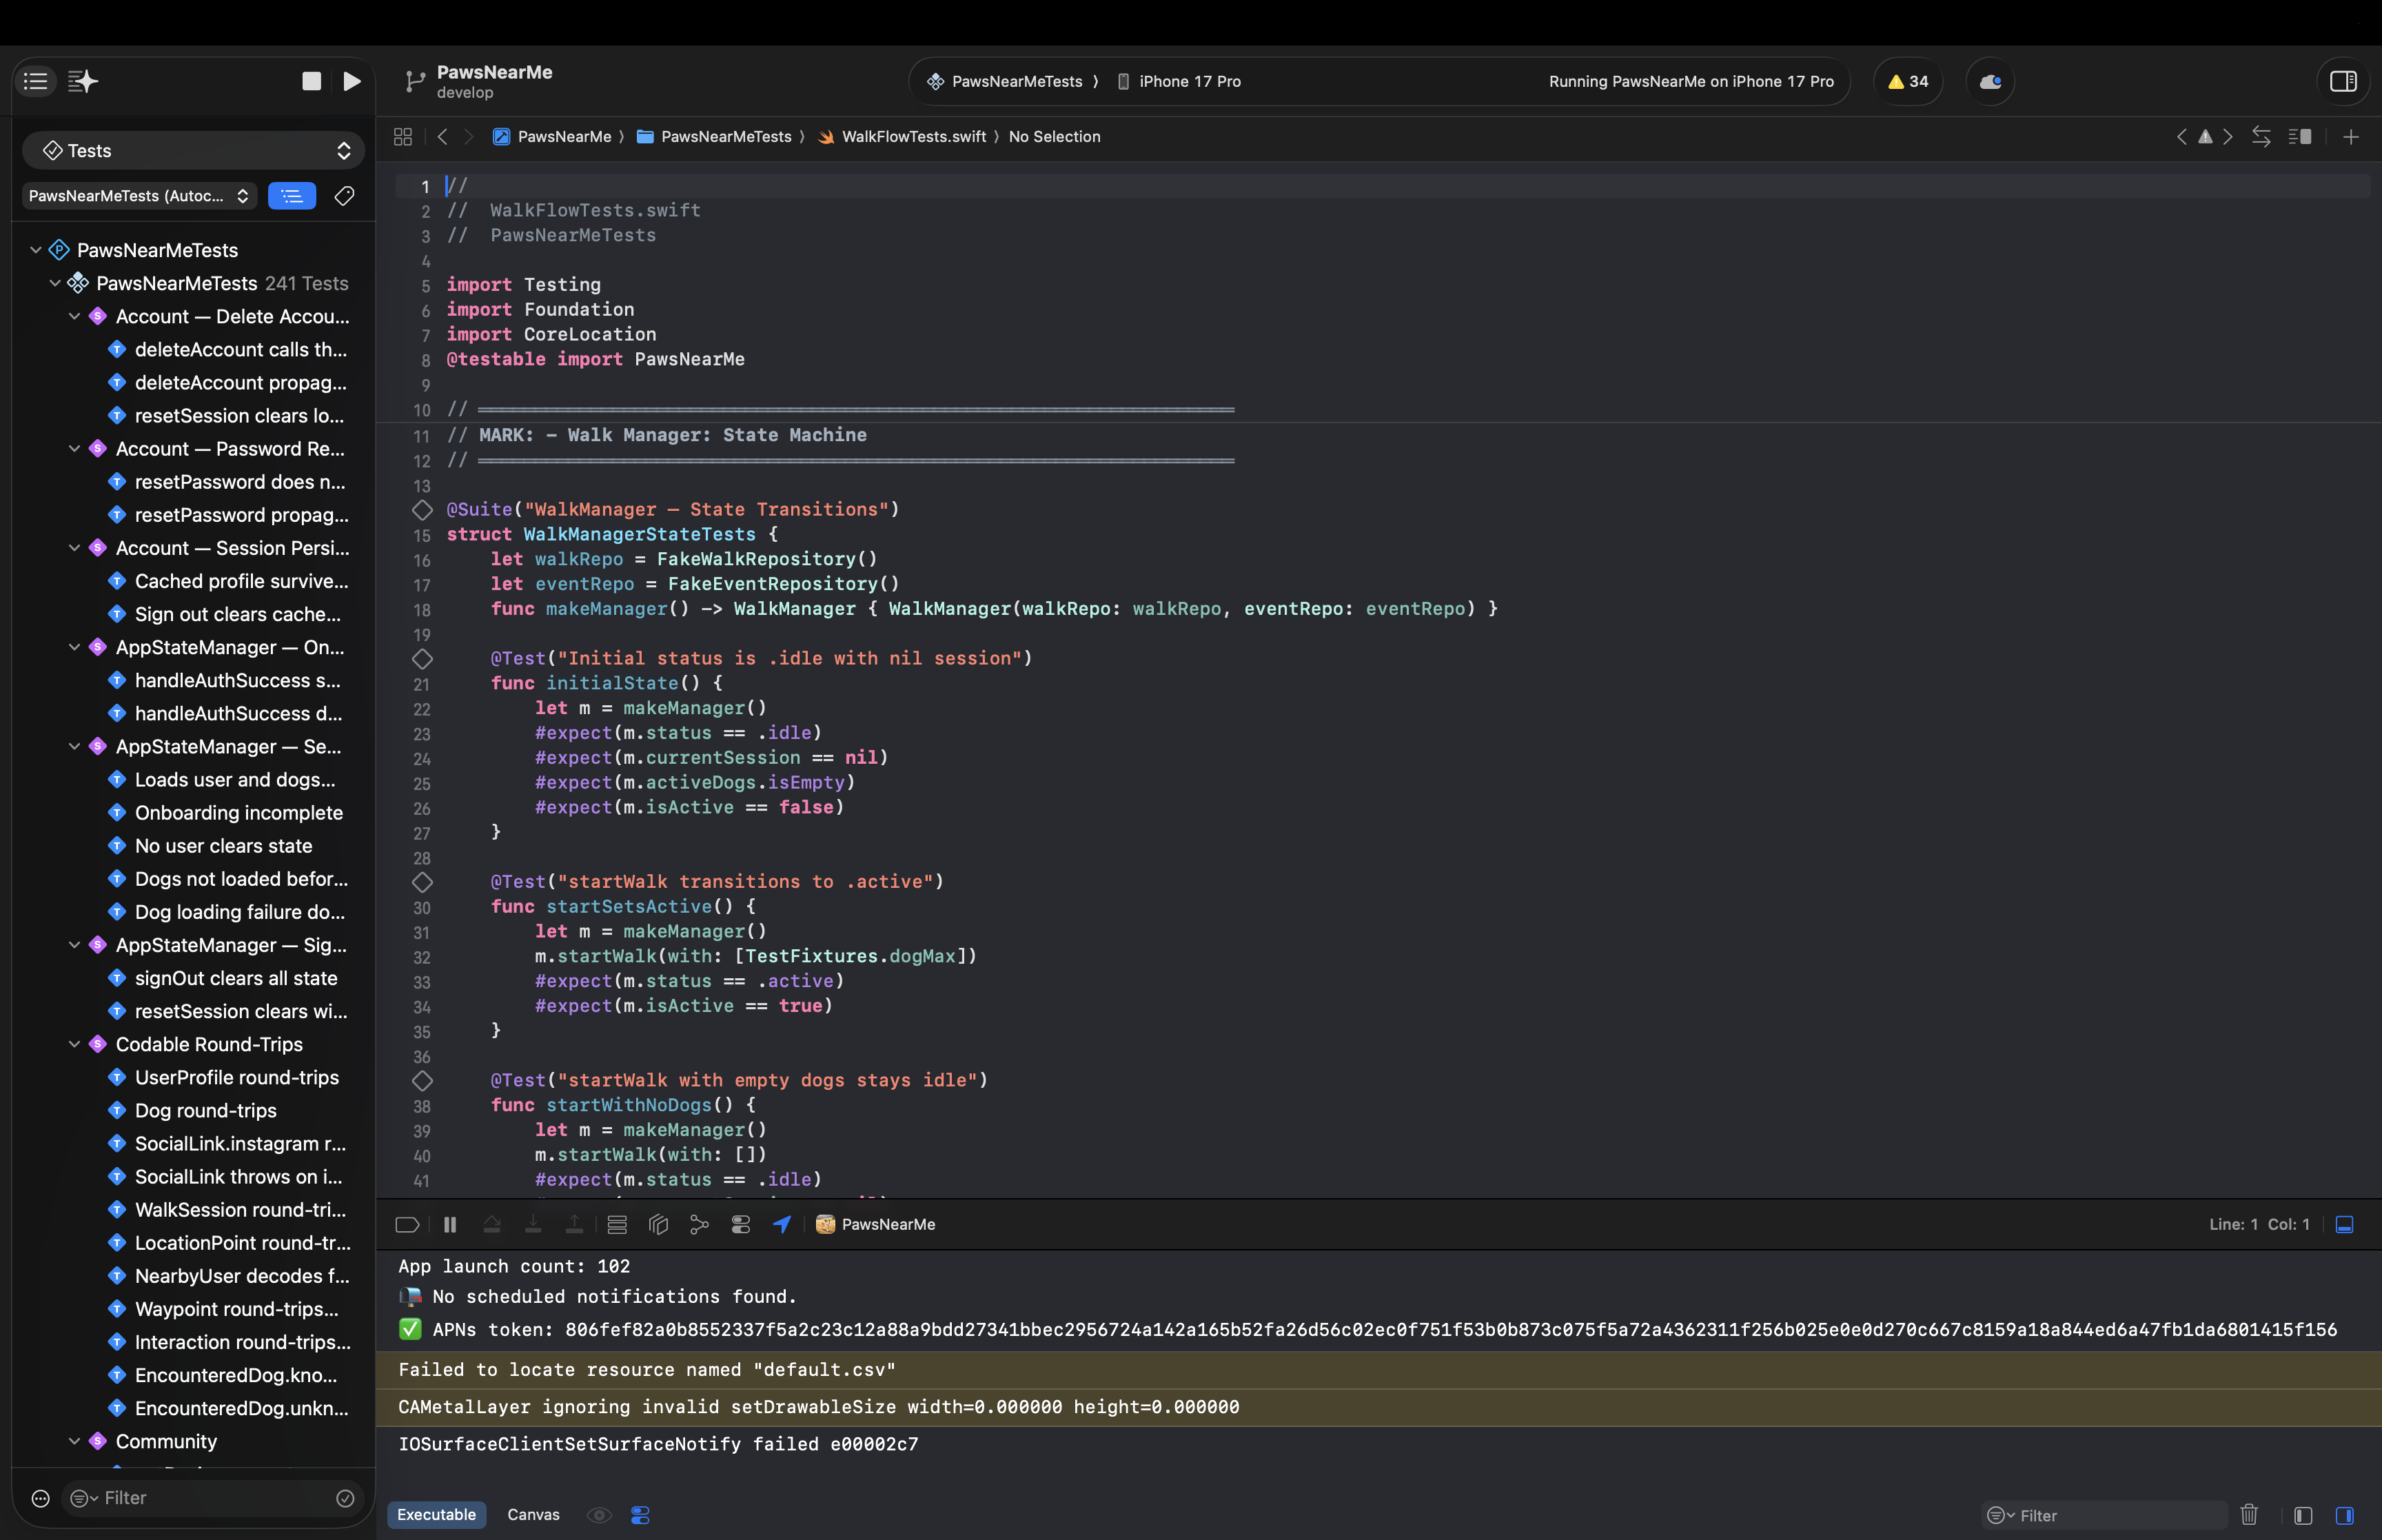The width and height of the screenshot is (2382, 1540).
Task: Open Environment Overrides in debug bar
Action: pyautogui.click(x=741, y=1224)
